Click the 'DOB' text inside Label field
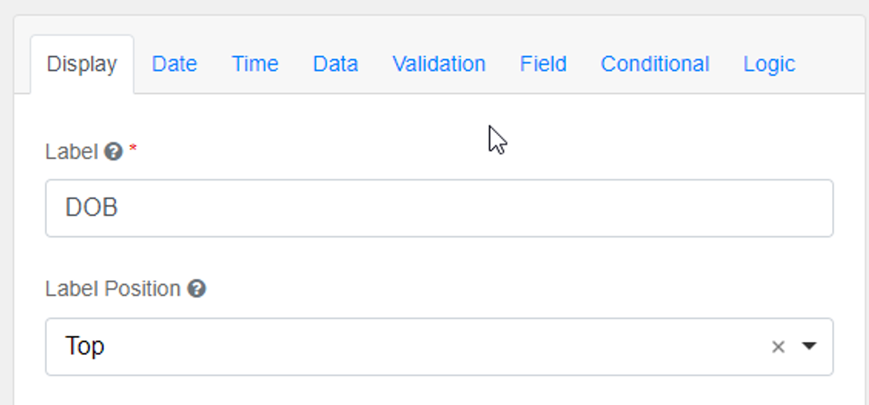 point(92,208)
